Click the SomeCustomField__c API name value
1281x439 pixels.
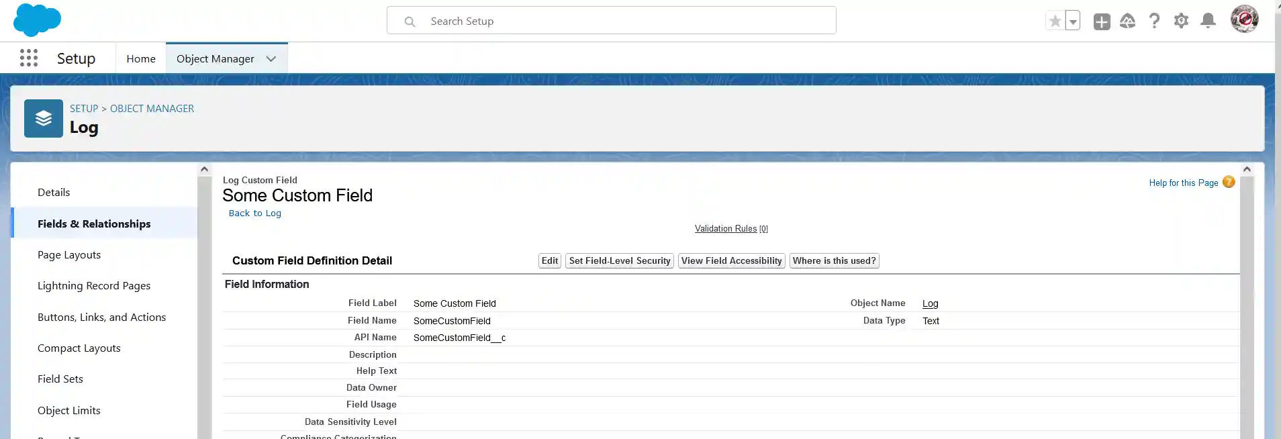(x=460, y=338)
